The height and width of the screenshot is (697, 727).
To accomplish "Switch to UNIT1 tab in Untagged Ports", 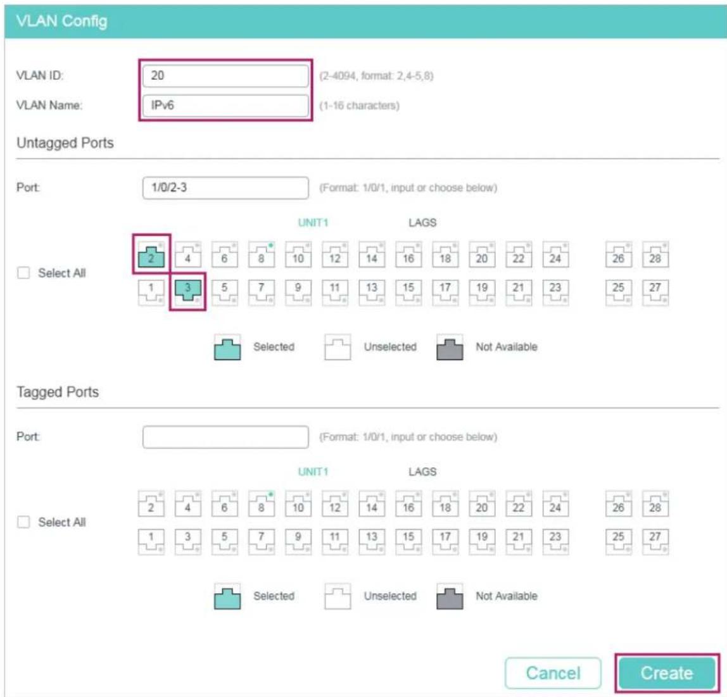I will point(313,223).
